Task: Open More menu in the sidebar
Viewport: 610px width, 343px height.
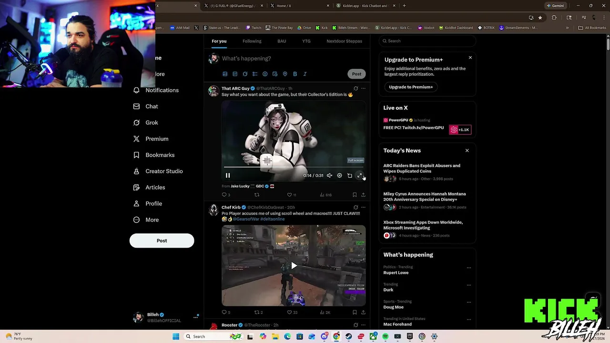Action: [146, 220]
